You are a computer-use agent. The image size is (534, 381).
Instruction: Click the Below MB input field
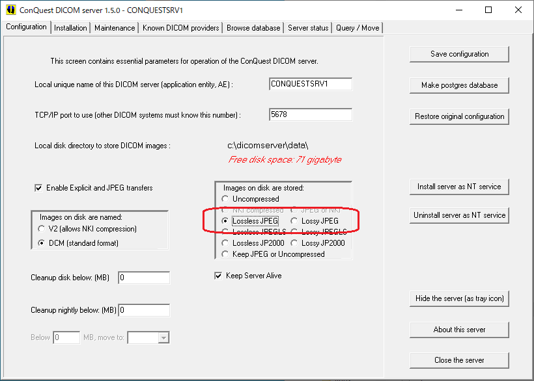click(66, 337)
